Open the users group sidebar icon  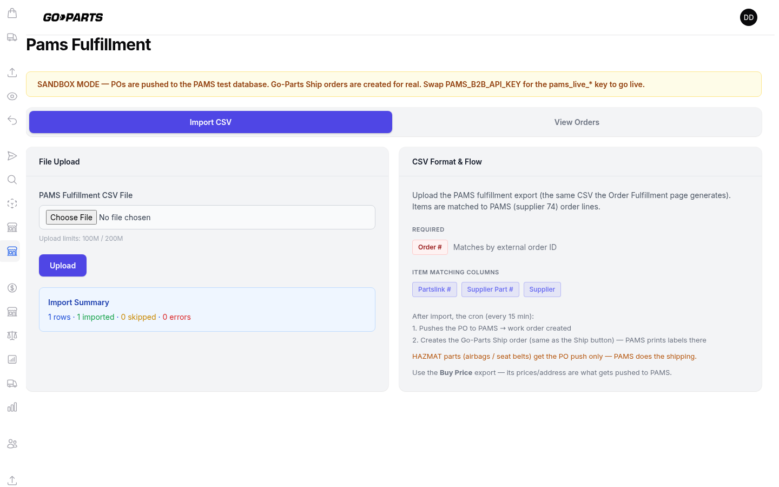[x=12, y=444]
